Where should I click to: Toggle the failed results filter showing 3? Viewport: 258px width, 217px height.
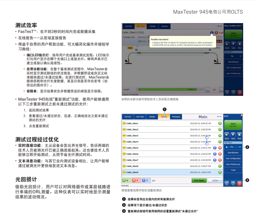pyautogui.click(x=136, y=180)
